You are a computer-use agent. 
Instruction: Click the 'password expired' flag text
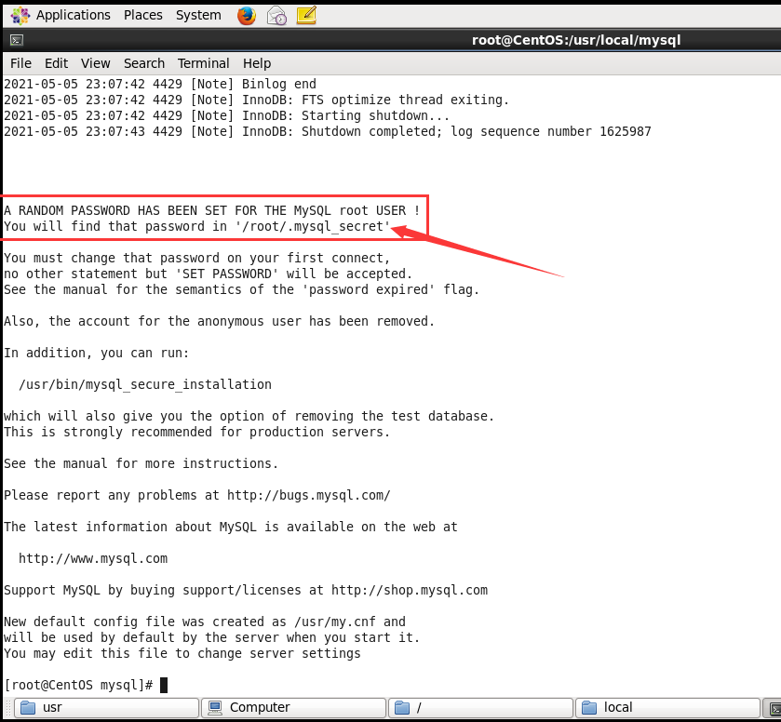tap(368, 289)
